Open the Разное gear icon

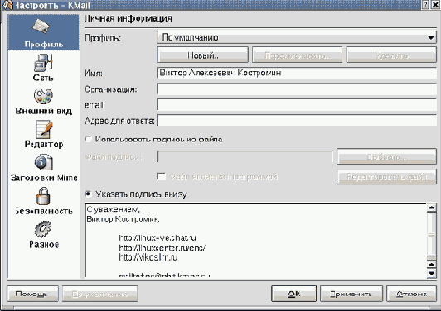[x=43, y=229]
